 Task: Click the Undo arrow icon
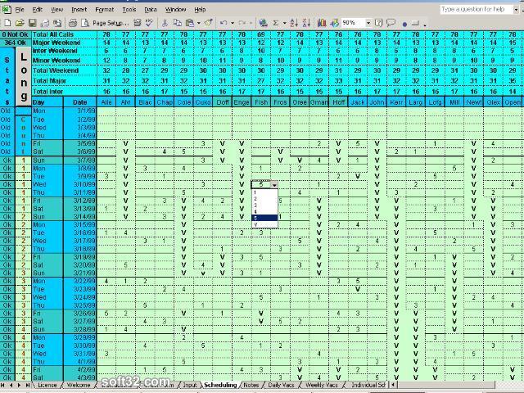(x=224, y=23)
